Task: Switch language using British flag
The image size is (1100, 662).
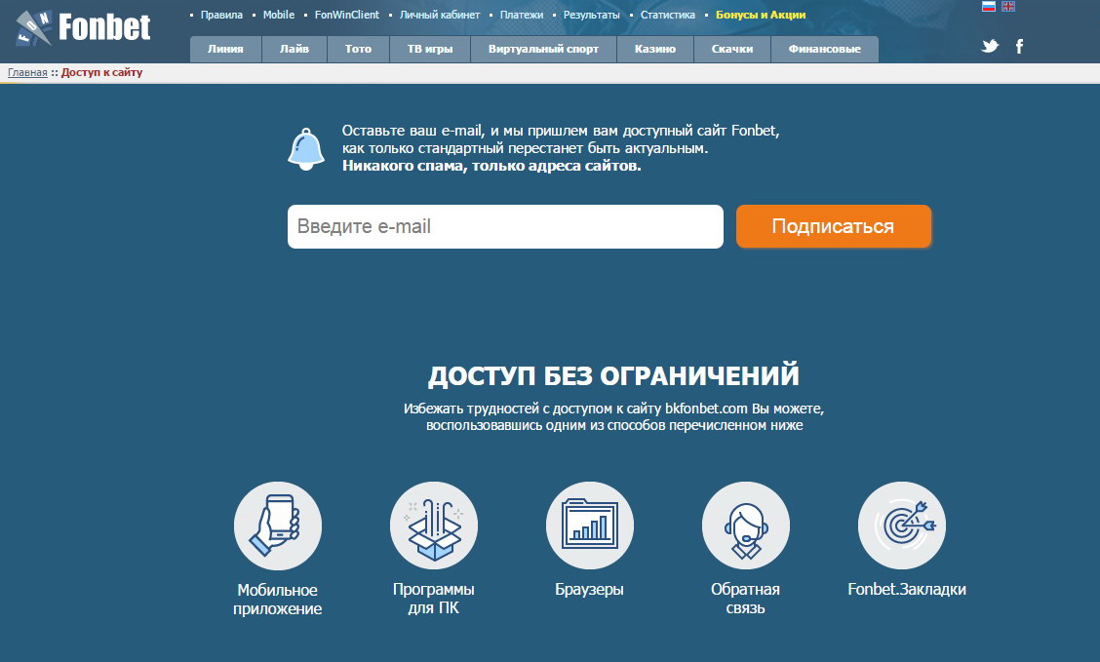Action: pos(1008,7)
